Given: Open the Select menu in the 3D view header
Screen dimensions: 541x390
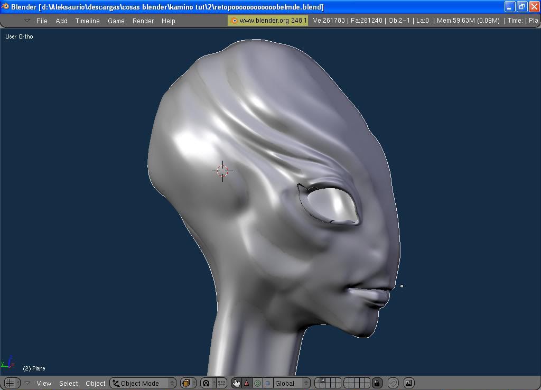Looking at the screenshot, I should point(68,383).
